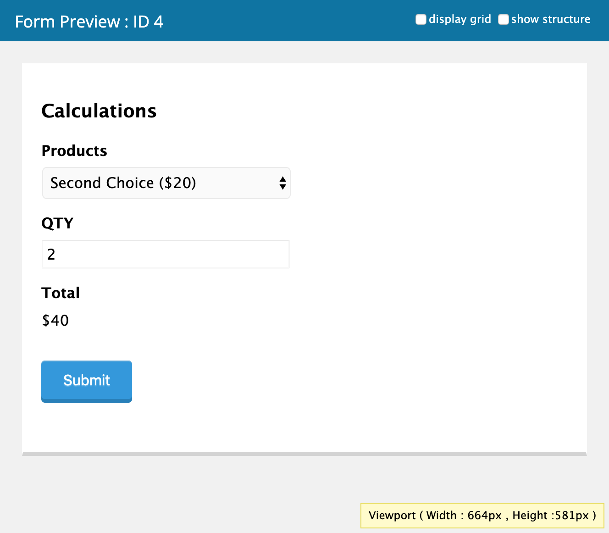
Task: Click the yellow Viewport size box
Action: coord(482,516)
